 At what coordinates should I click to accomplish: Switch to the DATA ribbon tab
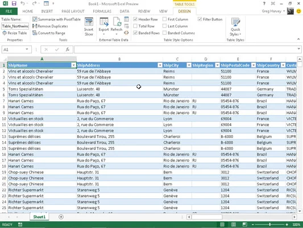click(124, 11)
